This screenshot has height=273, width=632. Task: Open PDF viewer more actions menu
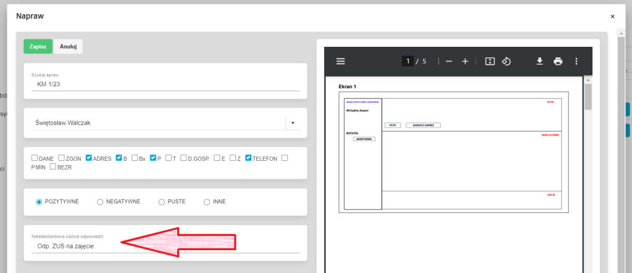(x=576, y=61)
